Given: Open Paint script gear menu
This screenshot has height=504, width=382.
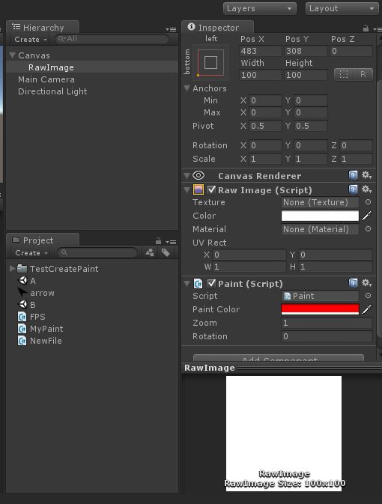Looking at the screenshot, I should point(366,283).
